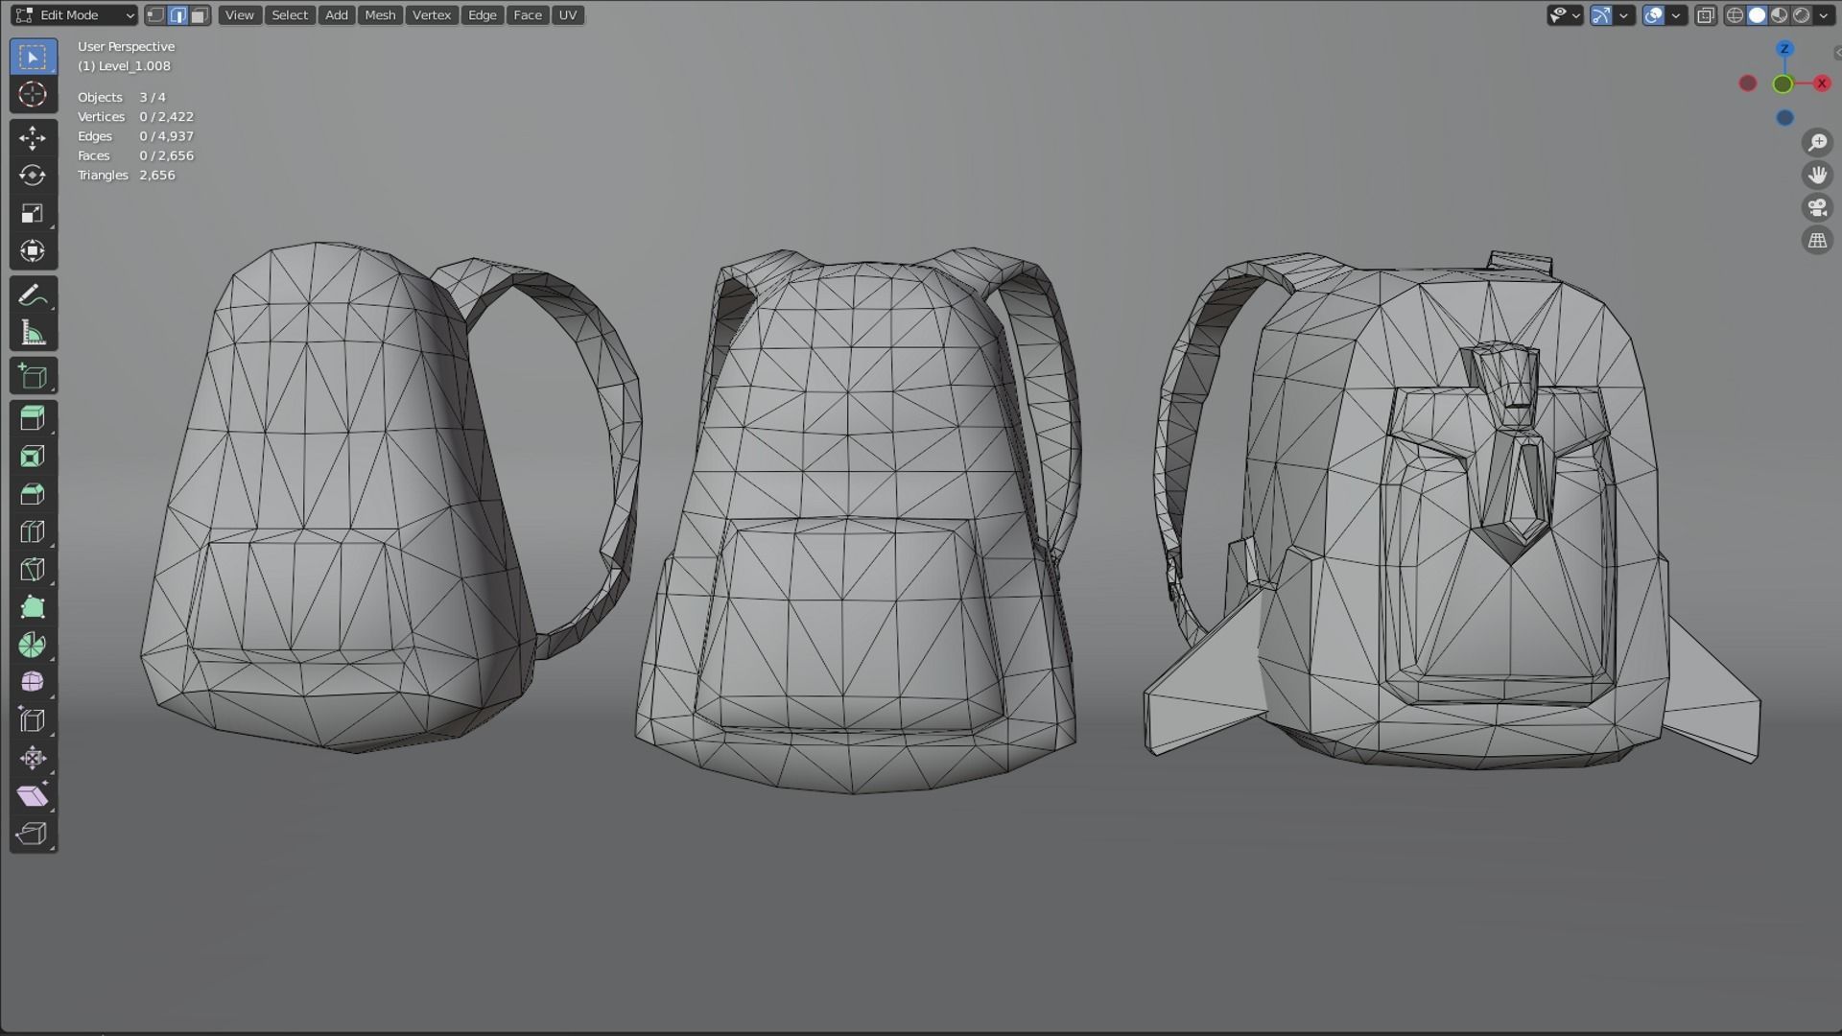Activate the Poly Build tool
1842x1036 pixels.
coord(33,606)
